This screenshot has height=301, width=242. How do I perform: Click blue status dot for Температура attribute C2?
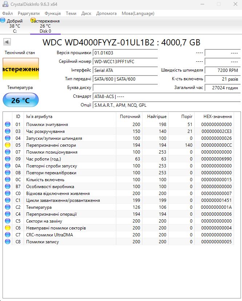coord(8,207)
